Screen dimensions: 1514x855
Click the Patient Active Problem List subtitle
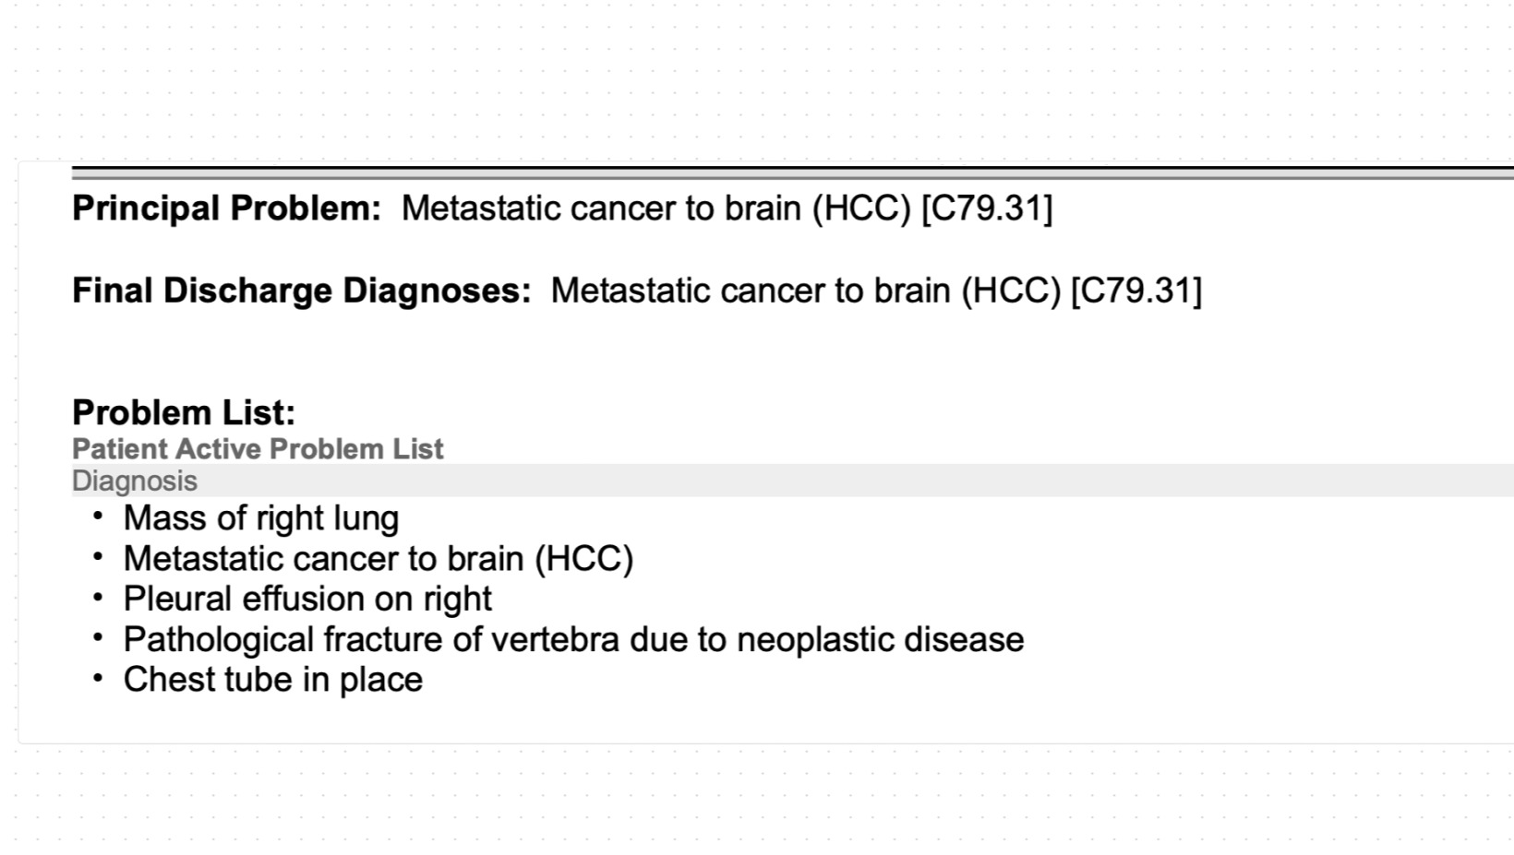tap(258, 449)
